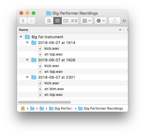This screenshot has height=136, width=145.
Task: Open the item arrangement dropdown
Action: coord(87,21)
